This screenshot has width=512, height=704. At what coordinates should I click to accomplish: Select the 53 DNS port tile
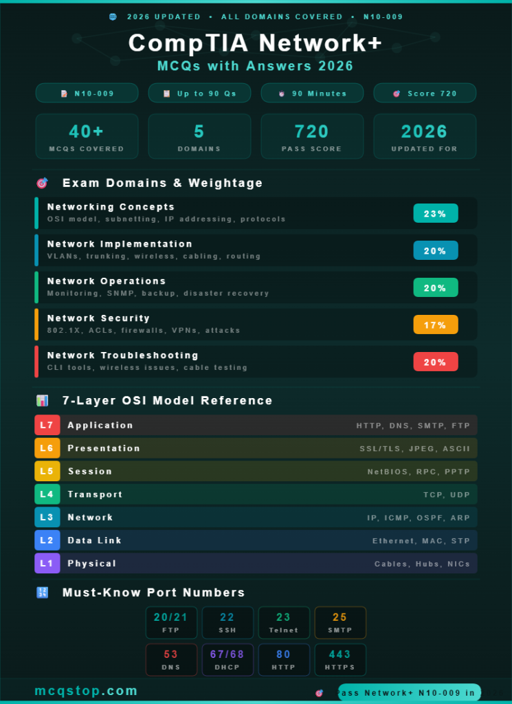pyautogui.click(x=171, y=660)
